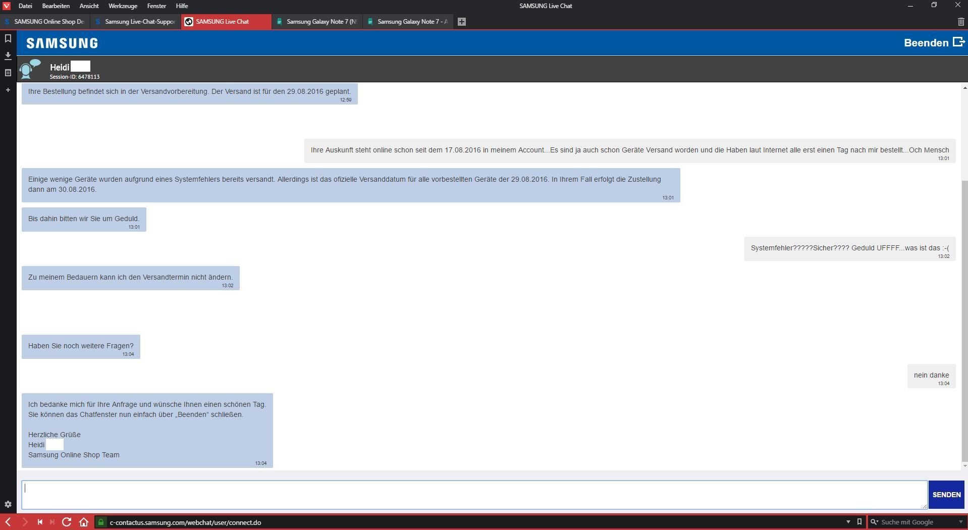
Task: Open a new tab with the plus button
Action: click(461, 22)
